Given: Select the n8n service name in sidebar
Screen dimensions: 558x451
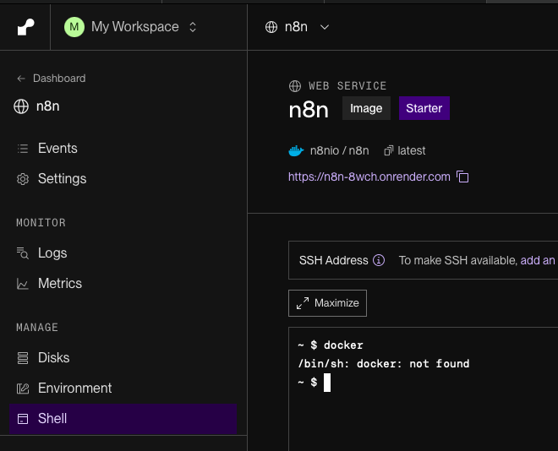Looking at the screenshot, I should point(48,106).
